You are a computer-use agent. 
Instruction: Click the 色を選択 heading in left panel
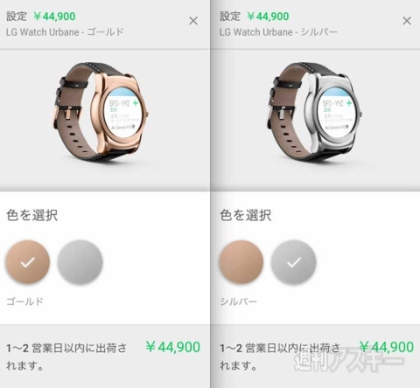(32, 216)
